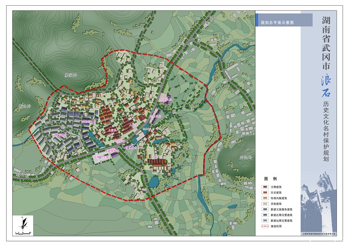Viewport: 349px width, 246px height.
Task: Click the 廖家冲 hill label
Action: 70,75
